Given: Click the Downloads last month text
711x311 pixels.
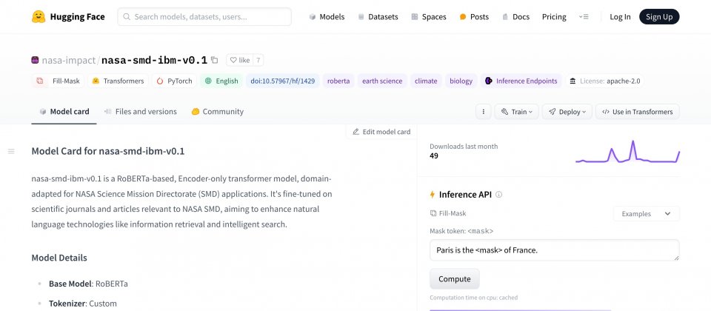Looking at the screenshot, I should [464, 146].
